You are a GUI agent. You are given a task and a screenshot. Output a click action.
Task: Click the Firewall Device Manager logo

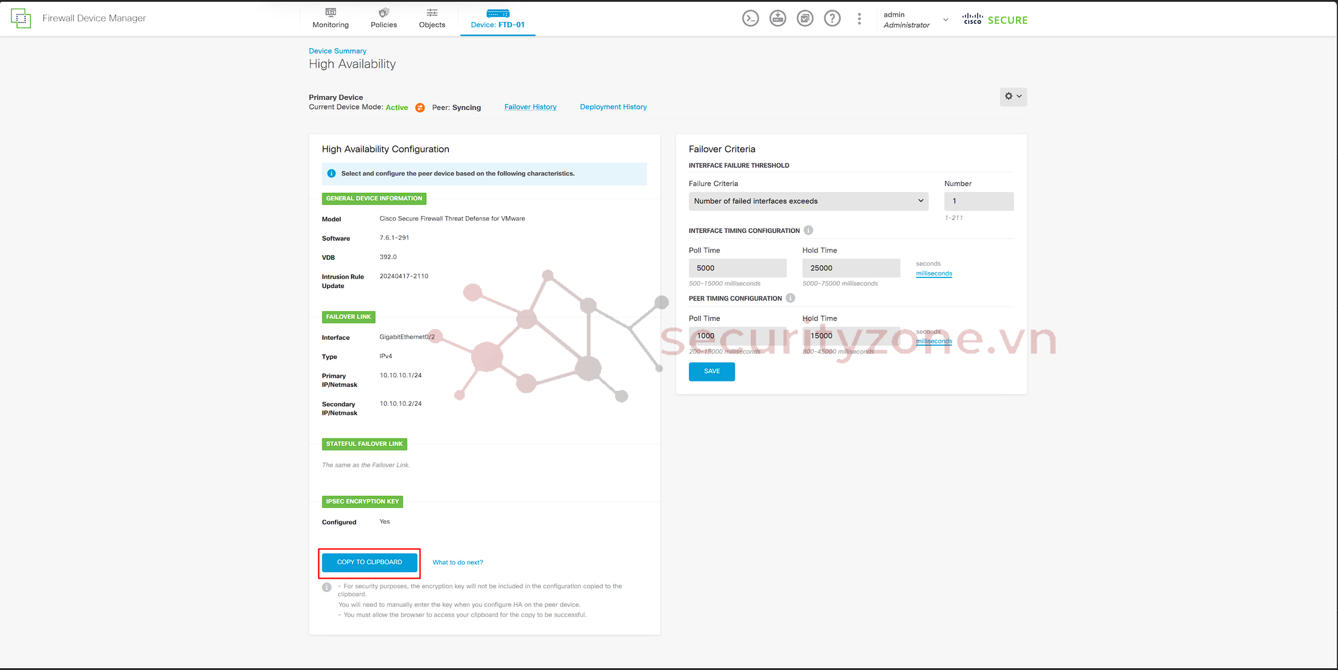[21, 18]
